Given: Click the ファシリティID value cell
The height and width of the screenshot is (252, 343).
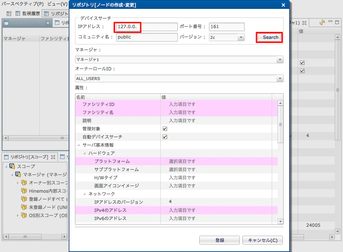Looking at the screenshot, I should 216,105.
